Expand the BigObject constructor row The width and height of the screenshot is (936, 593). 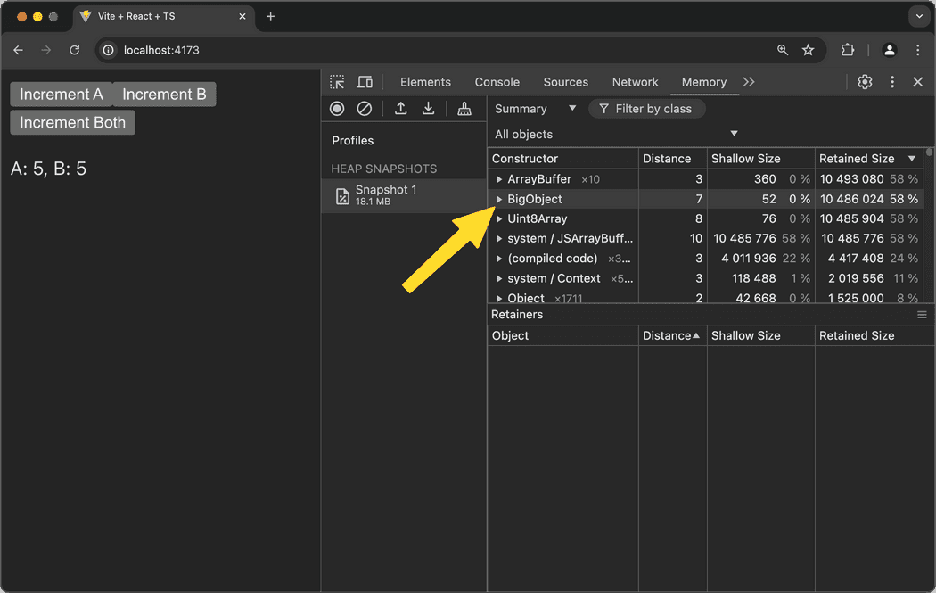point(499,199)
